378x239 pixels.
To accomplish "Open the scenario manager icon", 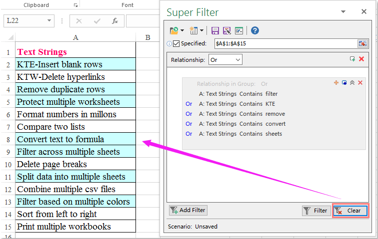I will click(238, 30).
